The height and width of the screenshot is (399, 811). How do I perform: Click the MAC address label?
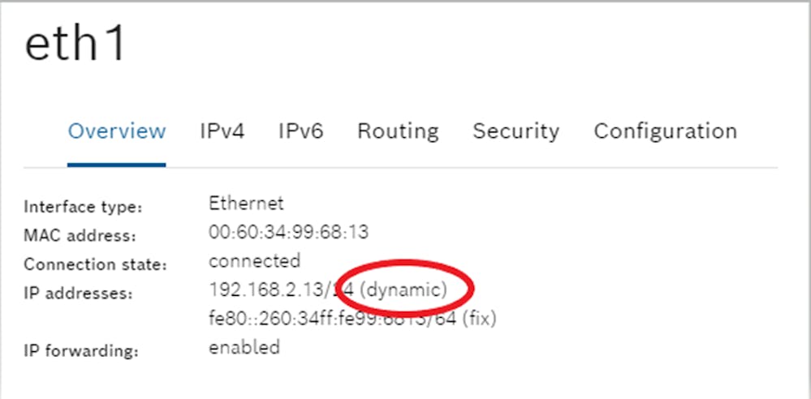pyautogui.click(x=80, y=236)
